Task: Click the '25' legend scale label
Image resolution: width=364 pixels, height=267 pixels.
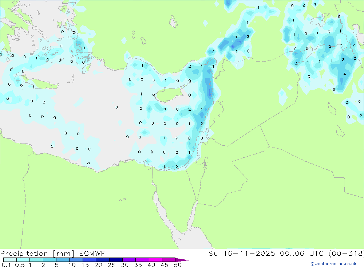Action: click(x=112, y=265)
